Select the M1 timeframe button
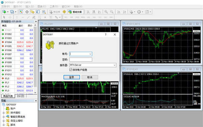This screenshot has width=203, height=127. [66, 17]
